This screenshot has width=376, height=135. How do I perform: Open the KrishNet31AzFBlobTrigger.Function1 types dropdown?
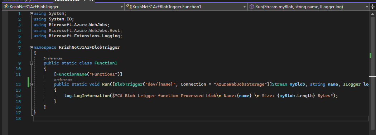point(186,7)
